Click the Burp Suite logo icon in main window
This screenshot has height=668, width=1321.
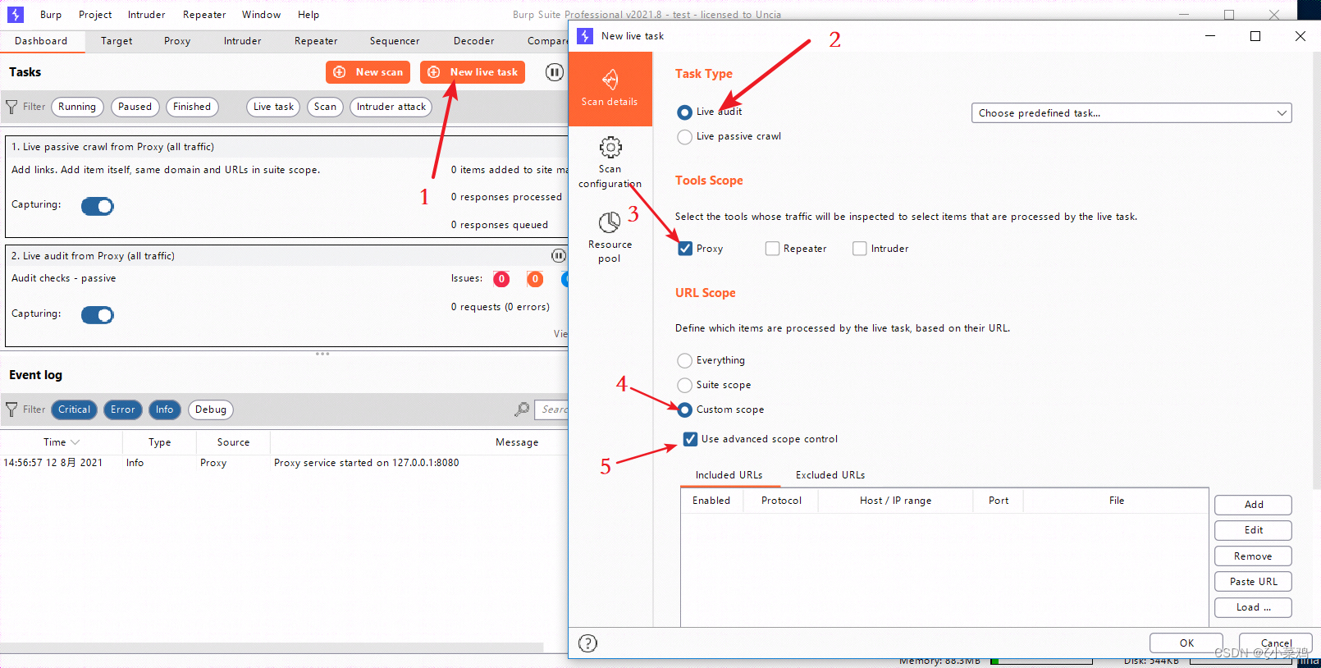(16, 15)
